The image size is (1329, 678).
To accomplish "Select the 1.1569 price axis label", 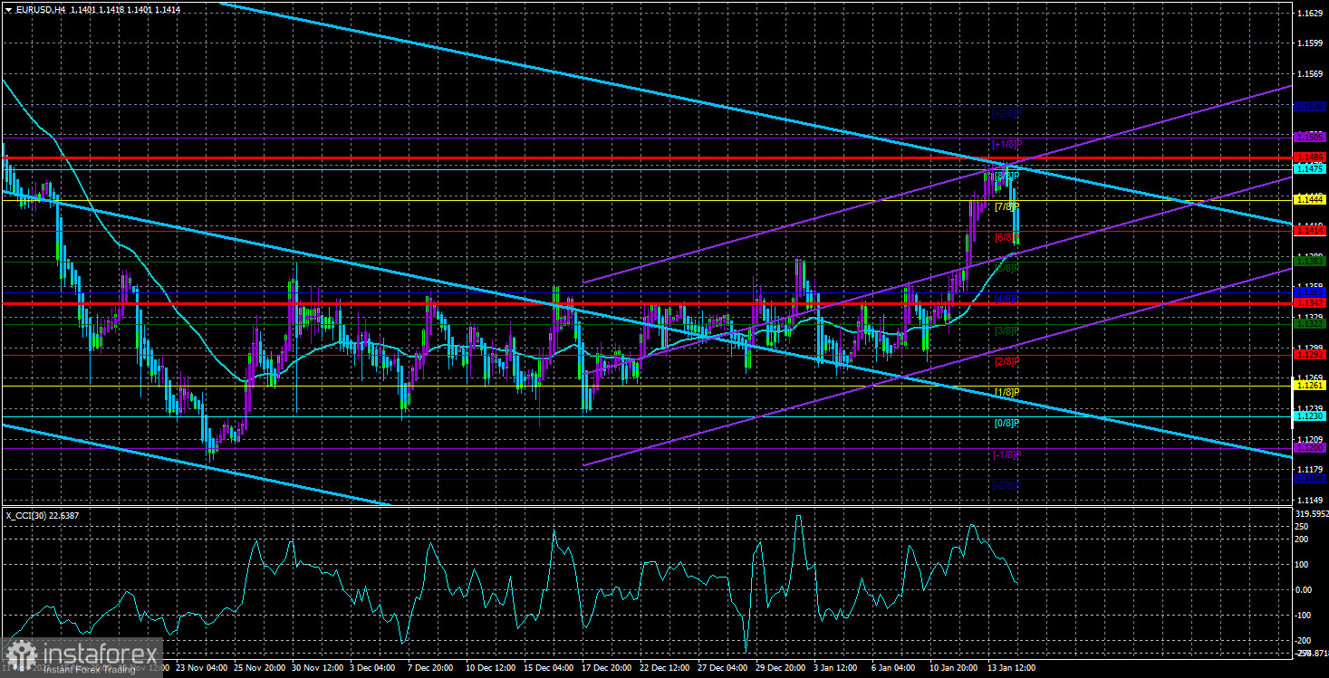I will click(x=1309, y=75).
